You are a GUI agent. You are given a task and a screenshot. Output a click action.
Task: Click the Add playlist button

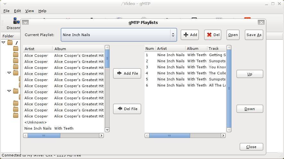190,35
